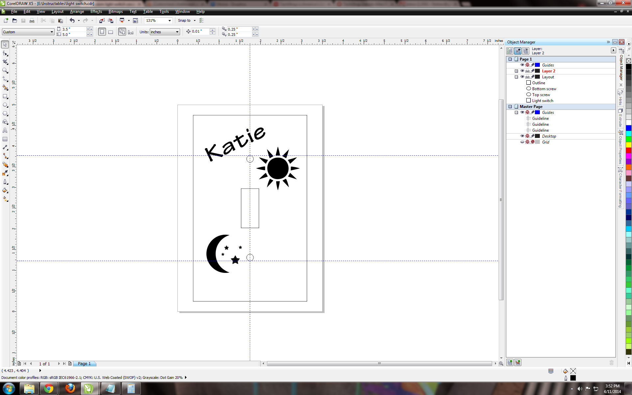Select the Top screw object
The height and width of the screenshot is (395, 632).
tap(541, 95)
